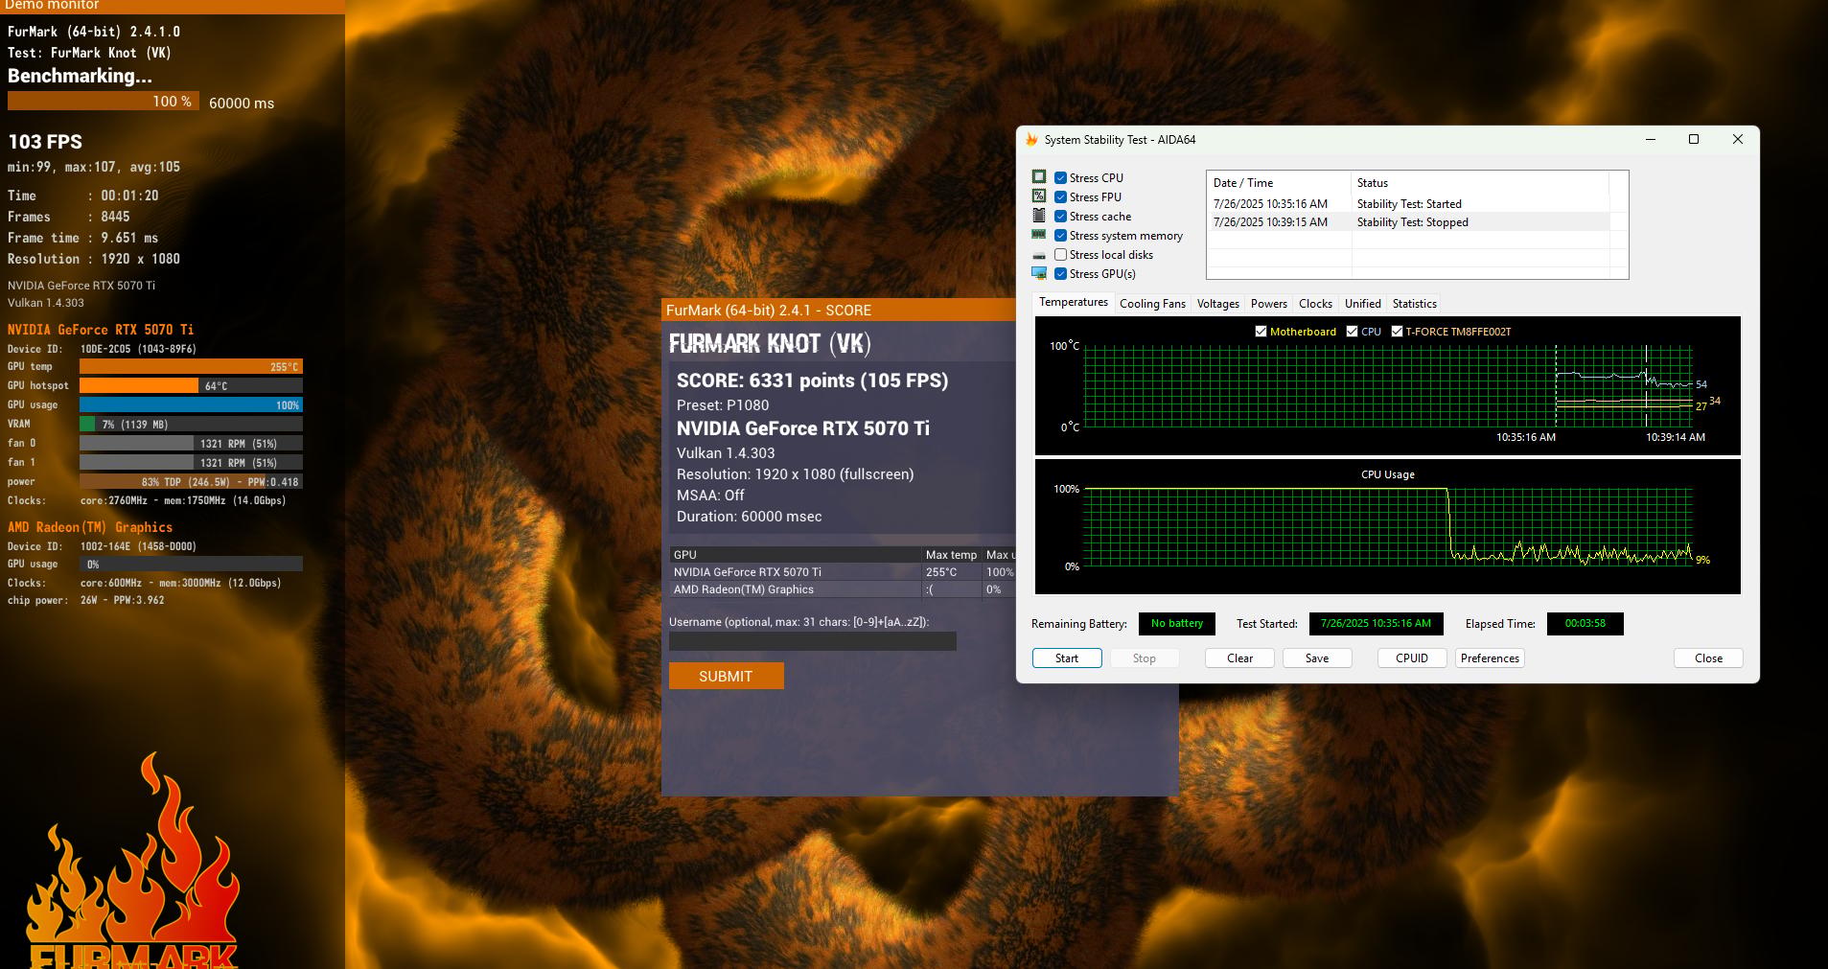Click the Start button in AIDA64

[x=1067, y=658]
